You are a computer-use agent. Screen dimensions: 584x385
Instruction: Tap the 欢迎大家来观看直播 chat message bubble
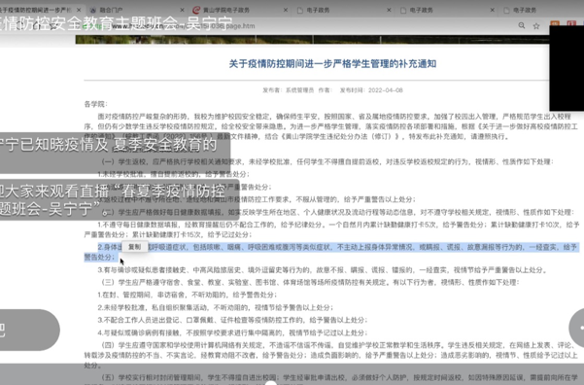120,199
